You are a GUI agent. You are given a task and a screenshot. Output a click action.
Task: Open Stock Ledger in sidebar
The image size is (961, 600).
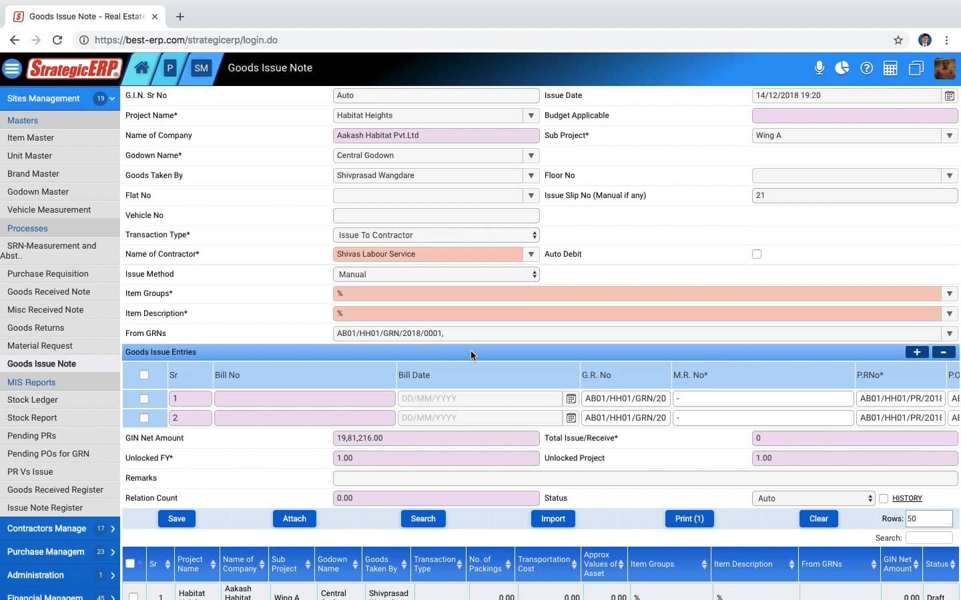33,400
